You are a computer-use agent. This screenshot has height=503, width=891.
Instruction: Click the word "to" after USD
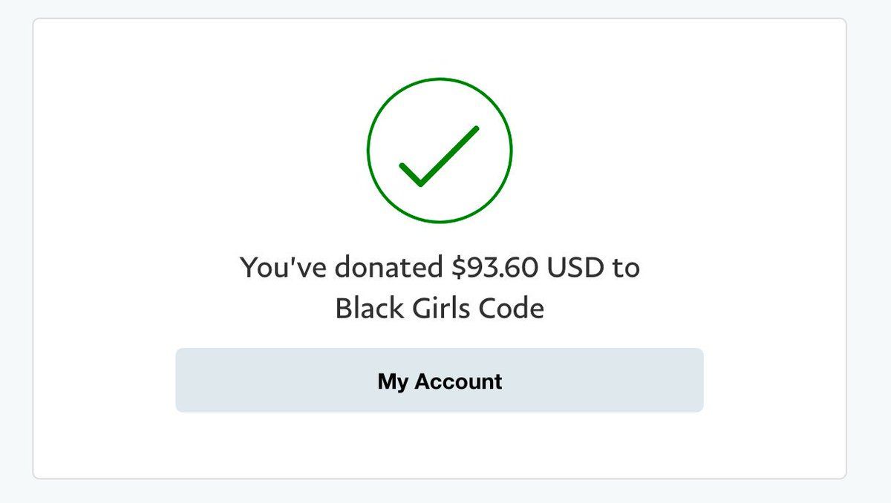(x=626, y=268)
